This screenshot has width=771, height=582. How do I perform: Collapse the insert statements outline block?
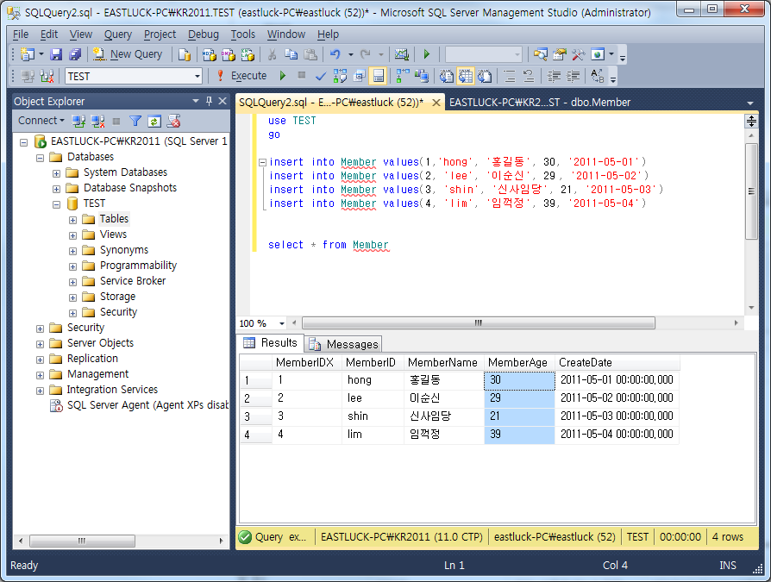point(262,162)
